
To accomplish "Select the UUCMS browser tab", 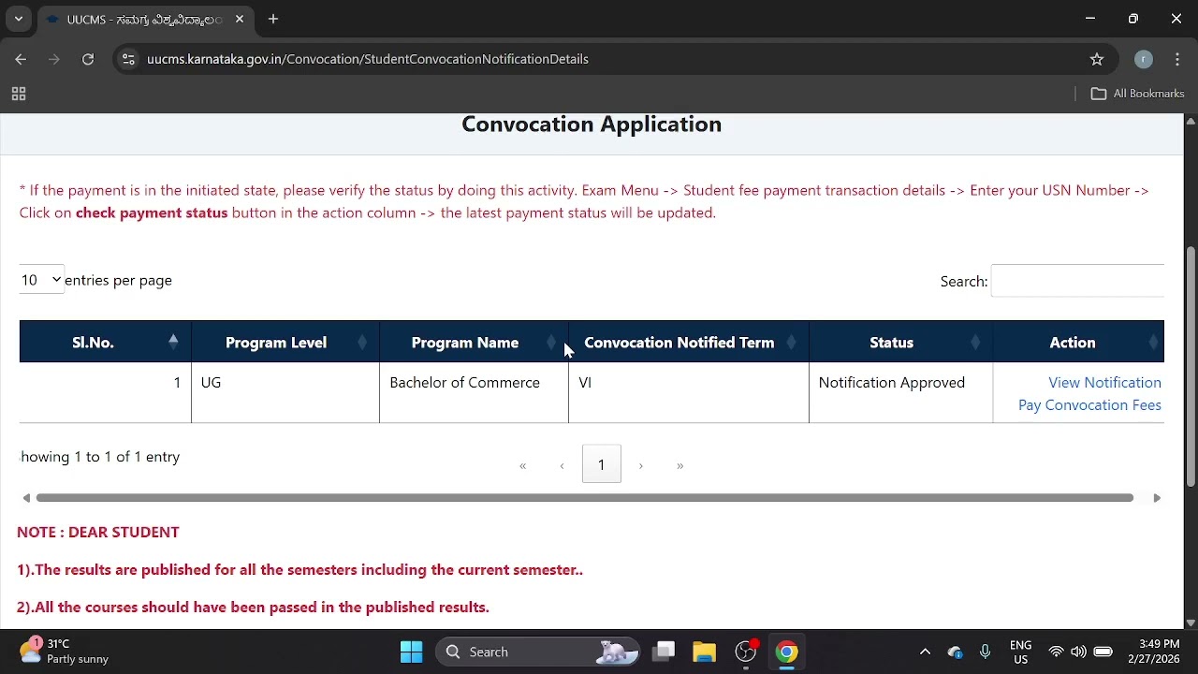I will point(145,20).
